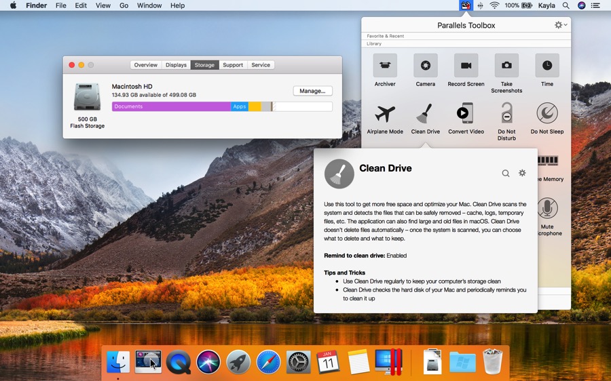Open Finder from the Dock
This screenshot has width=611, height=381.
click(x=118, y=362)
